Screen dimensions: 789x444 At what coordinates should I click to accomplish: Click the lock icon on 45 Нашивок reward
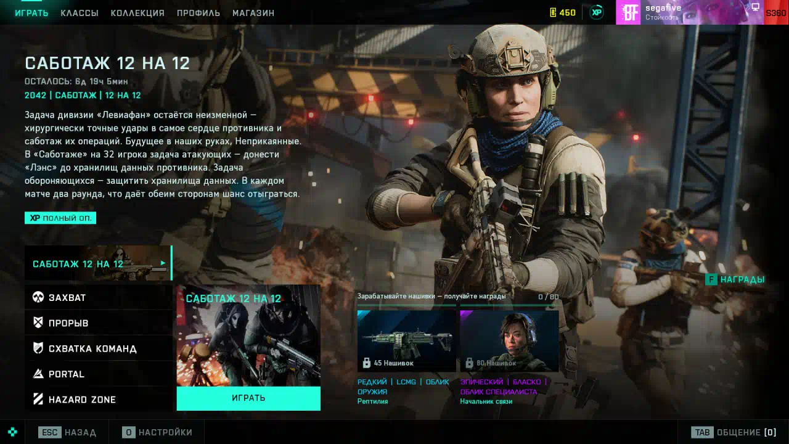(367, 363)
